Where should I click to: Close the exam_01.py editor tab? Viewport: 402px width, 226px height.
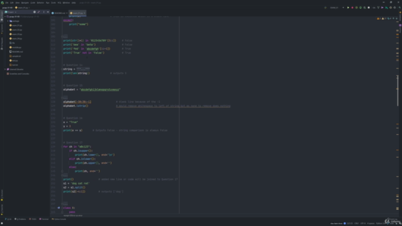tap(84, 13)
